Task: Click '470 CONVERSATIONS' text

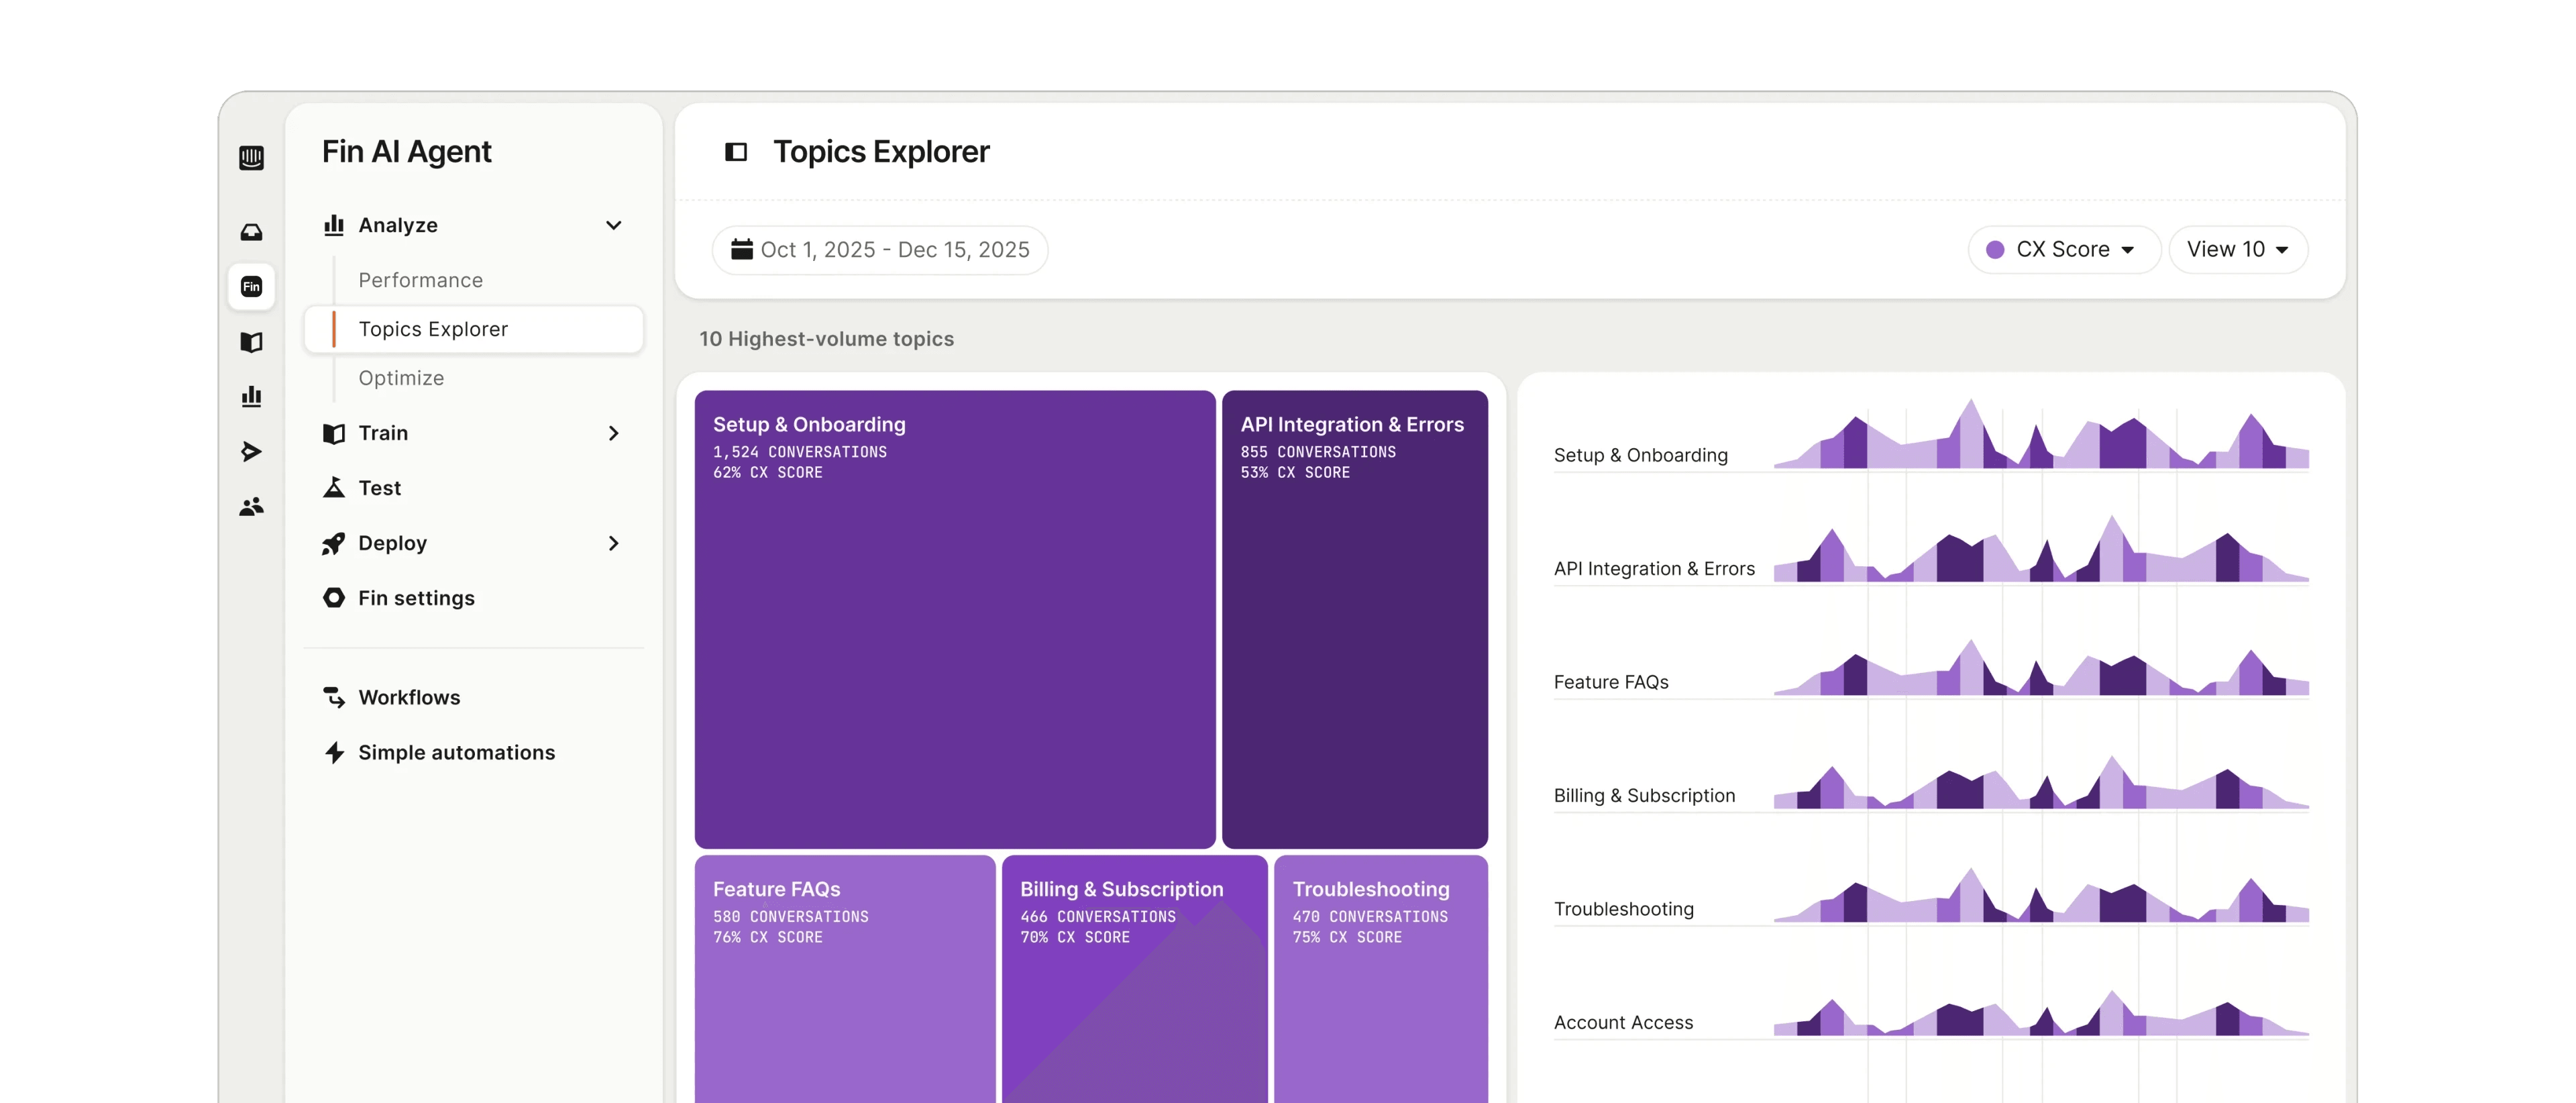Action: 1370,916
